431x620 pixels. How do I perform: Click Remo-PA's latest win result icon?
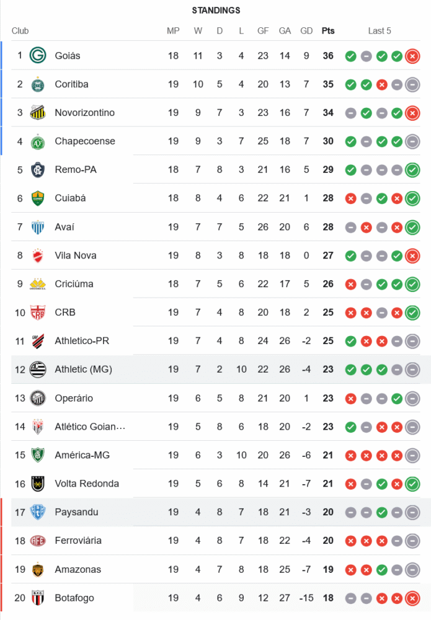(412, 170)
